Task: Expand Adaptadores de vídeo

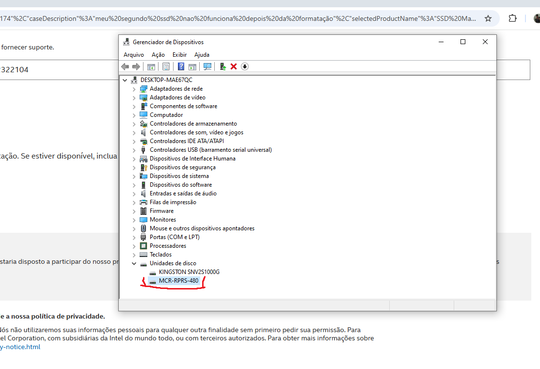Action: click(x=134, y=97)
